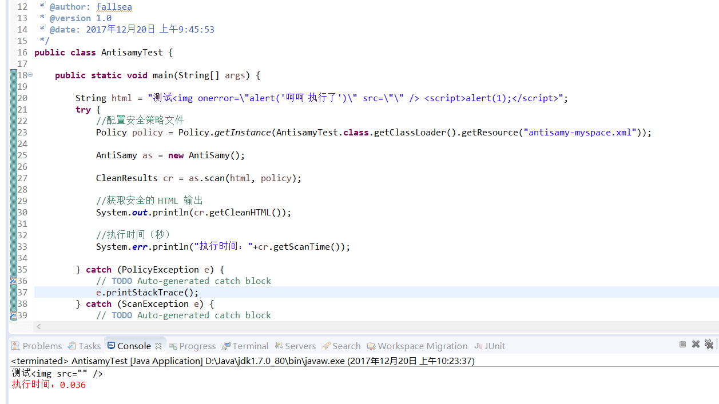Click left arrow of editor horizontal scrollbar

click(x=39, y=326)
